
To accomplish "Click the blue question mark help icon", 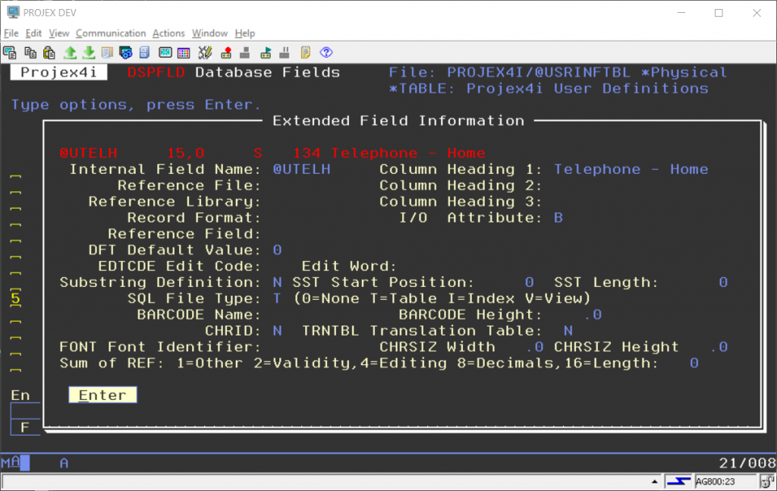I will tap(326, 52).
